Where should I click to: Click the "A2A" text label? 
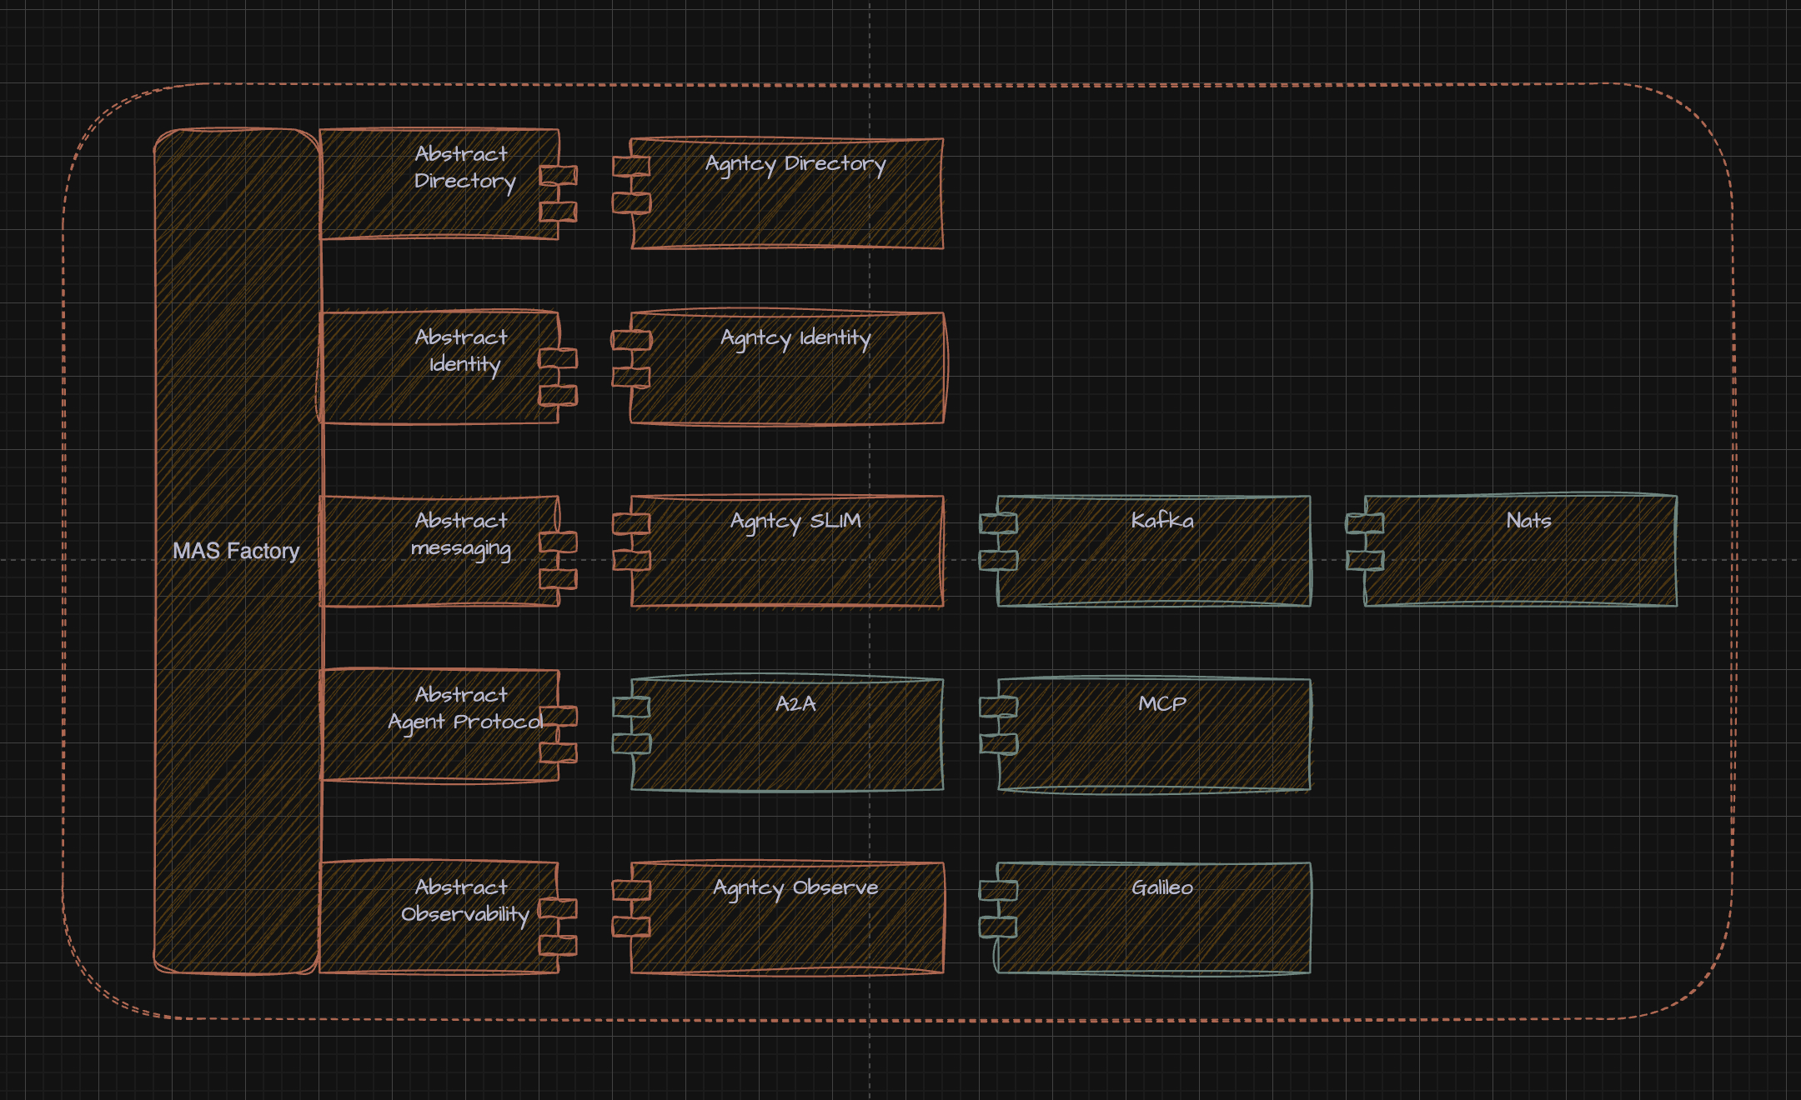pos(795,704)
